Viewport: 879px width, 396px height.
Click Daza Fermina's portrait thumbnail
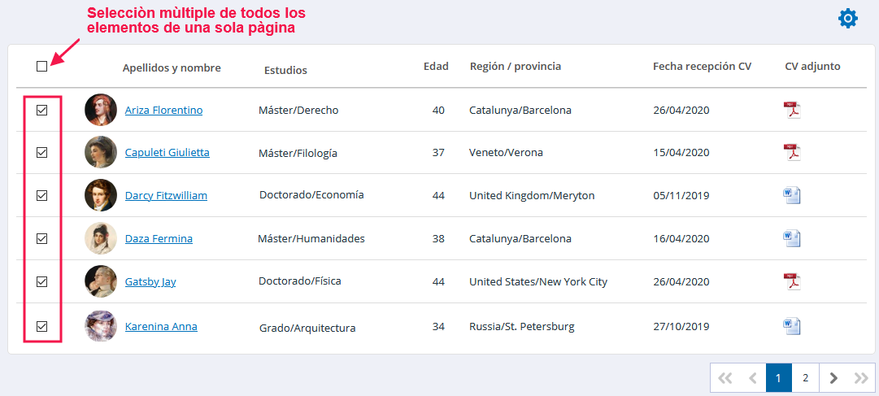pos(101,238)
